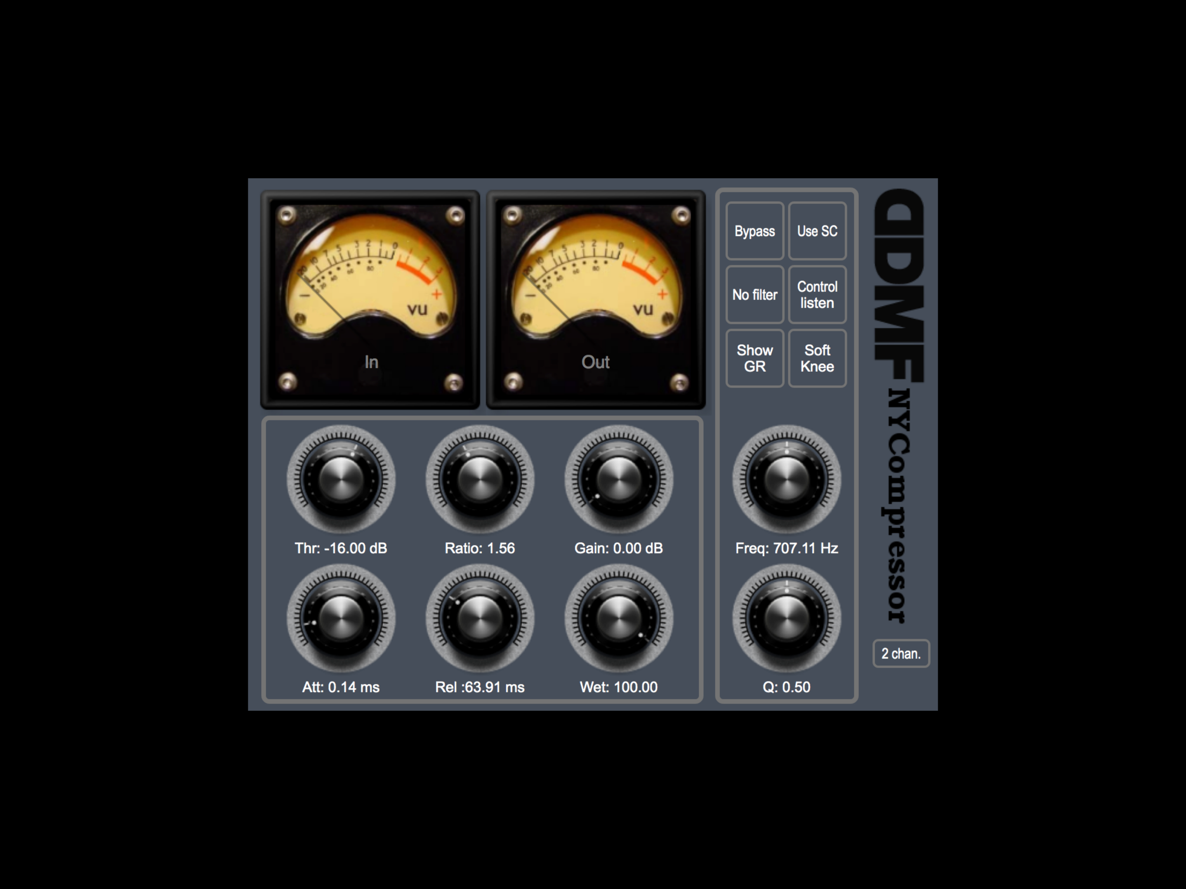Click the Rel: 63.91 ms release knob
1186x889 pixels.
tap(480, 619)
